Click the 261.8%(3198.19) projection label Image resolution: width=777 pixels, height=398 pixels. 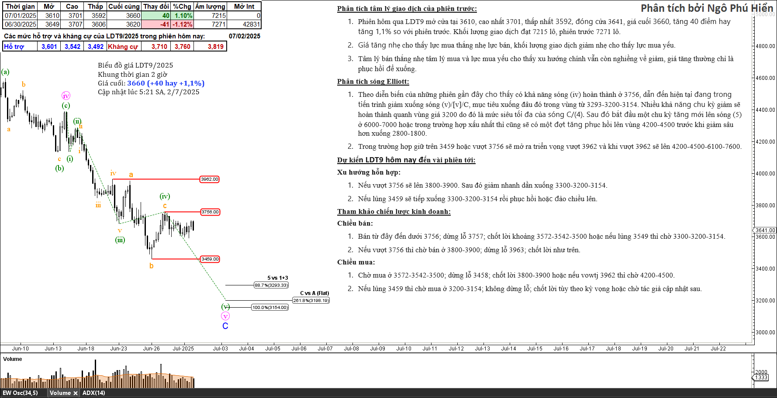pos(311,301)
